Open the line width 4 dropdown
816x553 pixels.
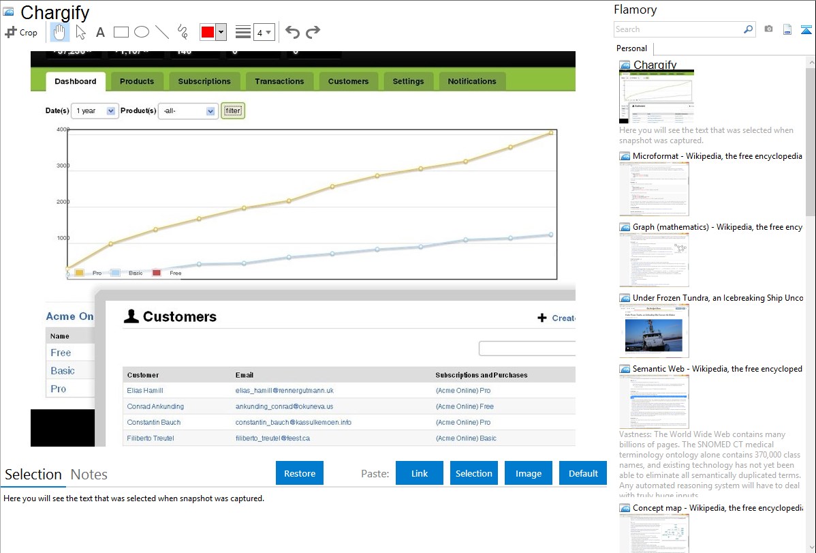264,32
